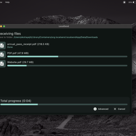
Task: Click the annual_pass_receipt.pdf file icon
Action: (2, 45)
